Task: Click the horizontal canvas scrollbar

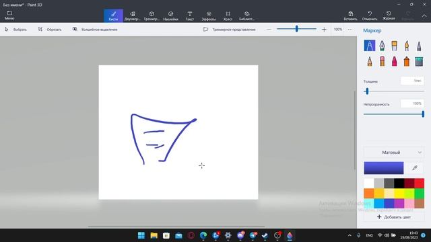Action: click(x=176, y=227)
